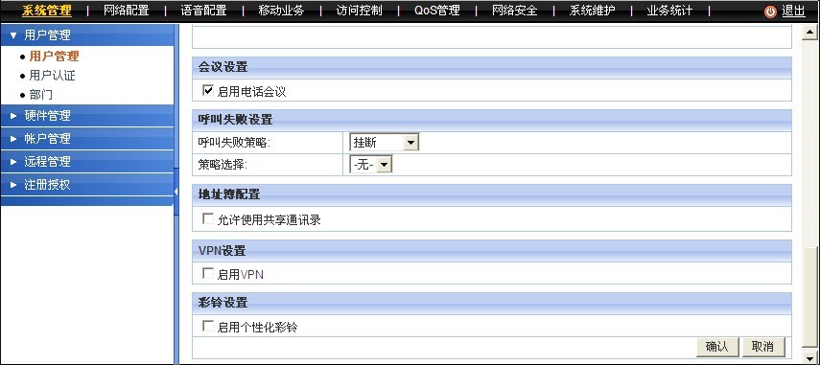The height and width of the screenshot is (365, 820).
Task: Click the 策略选择: label
Action: pyautogui.click(x=223, y=165)
